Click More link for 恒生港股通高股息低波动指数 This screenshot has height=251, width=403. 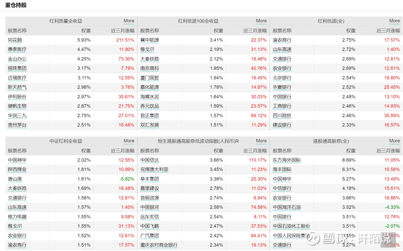261,141
